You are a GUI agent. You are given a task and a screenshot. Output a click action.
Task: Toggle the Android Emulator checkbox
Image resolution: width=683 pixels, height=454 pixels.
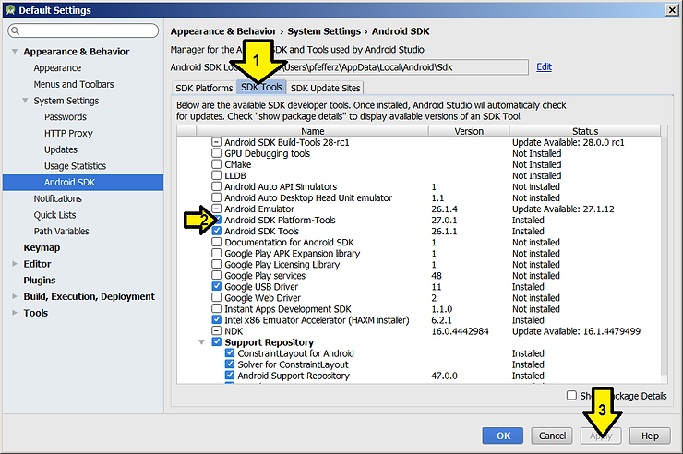[217, 209]
